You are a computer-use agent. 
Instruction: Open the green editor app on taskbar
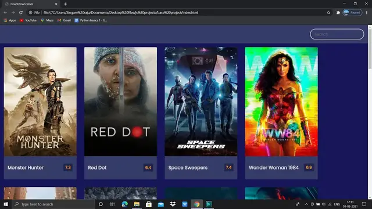click(x=209, y=204)
